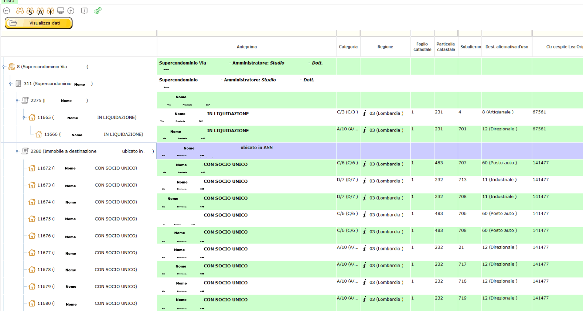Collapse tree node 311 Supercondominio
The image size is (583, 311).
[x=10, y=84]
